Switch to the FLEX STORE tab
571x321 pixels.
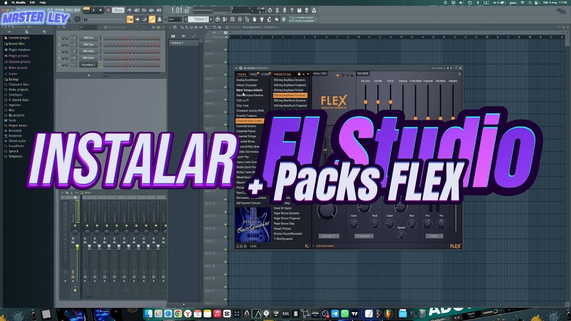(x=265, y=74)
